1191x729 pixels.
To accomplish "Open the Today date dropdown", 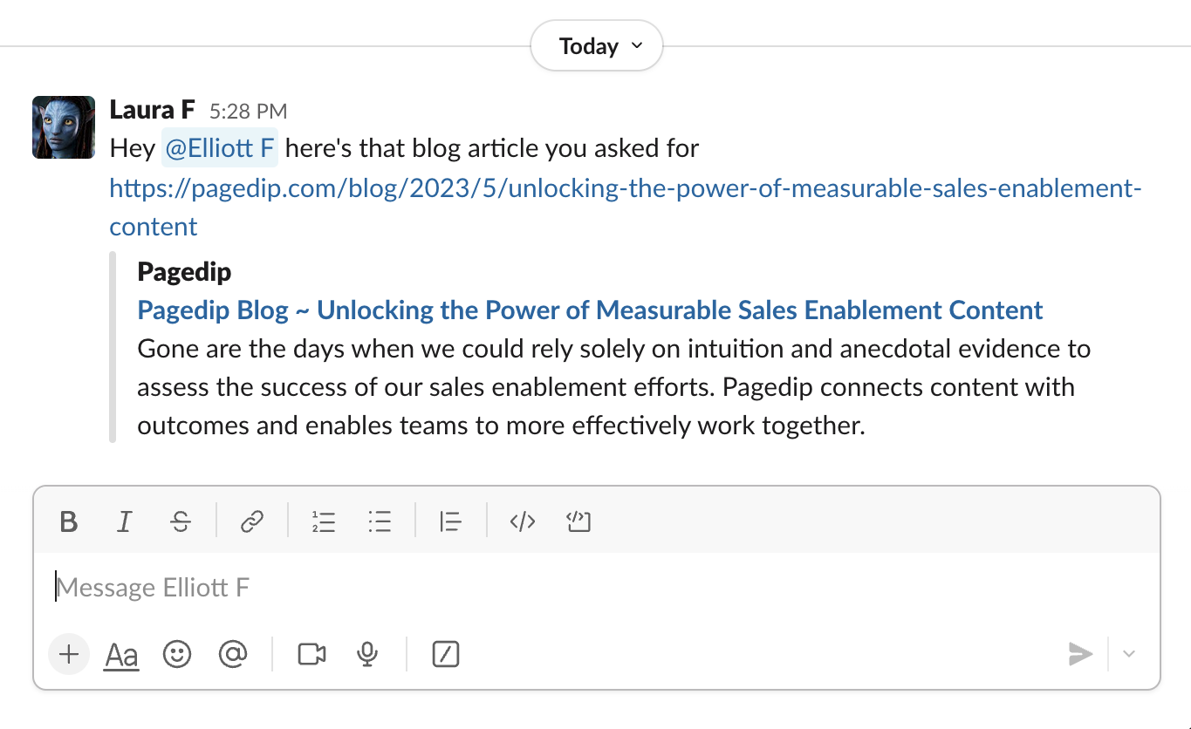I will tap(597, 46).
